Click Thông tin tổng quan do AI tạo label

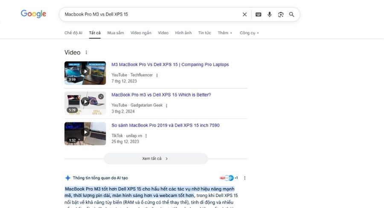click(x=100, y=178)
